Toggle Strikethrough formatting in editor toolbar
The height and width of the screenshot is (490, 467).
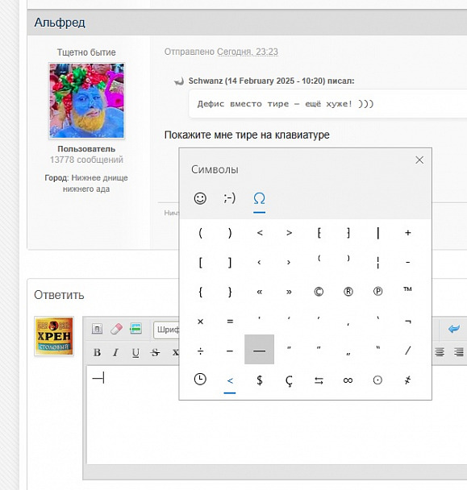pos(155,352)
